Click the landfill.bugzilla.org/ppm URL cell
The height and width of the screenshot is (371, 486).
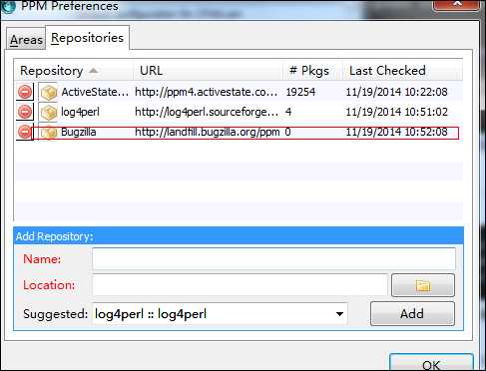point(208,132)
